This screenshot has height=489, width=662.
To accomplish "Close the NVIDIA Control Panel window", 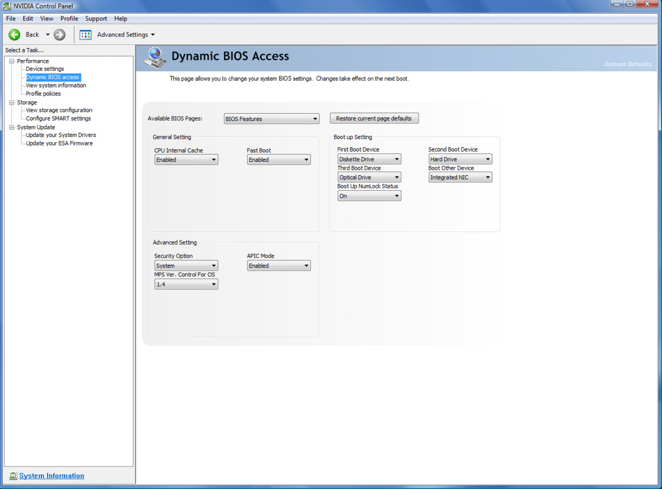I will 647,4.
